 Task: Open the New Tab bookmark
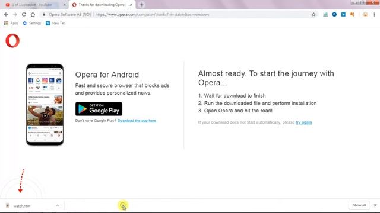(55, 23)
